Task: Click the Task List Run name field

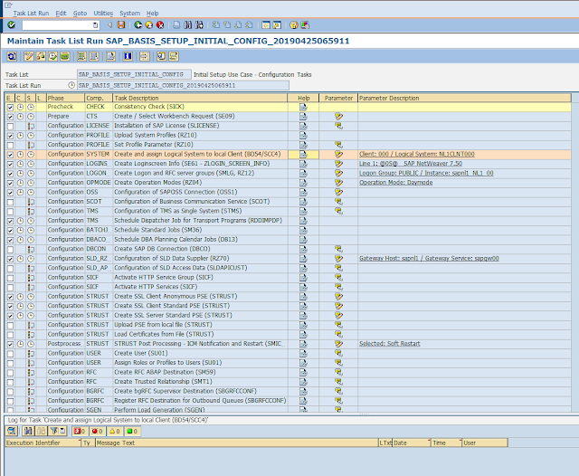Action: pyautogui.click(x=183, y=85)
